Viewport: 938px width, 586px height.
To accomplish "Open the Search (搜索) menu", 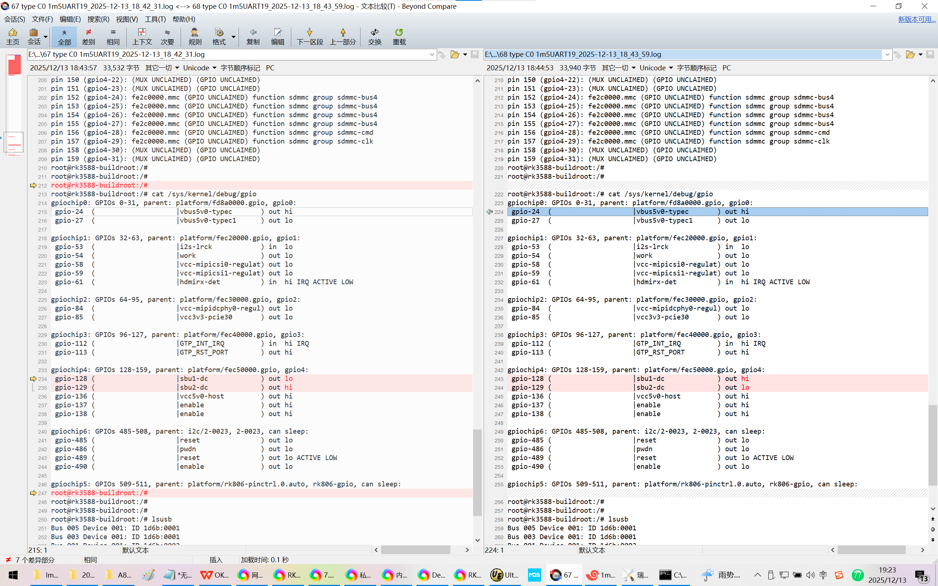I will click(x=98, y=19).
